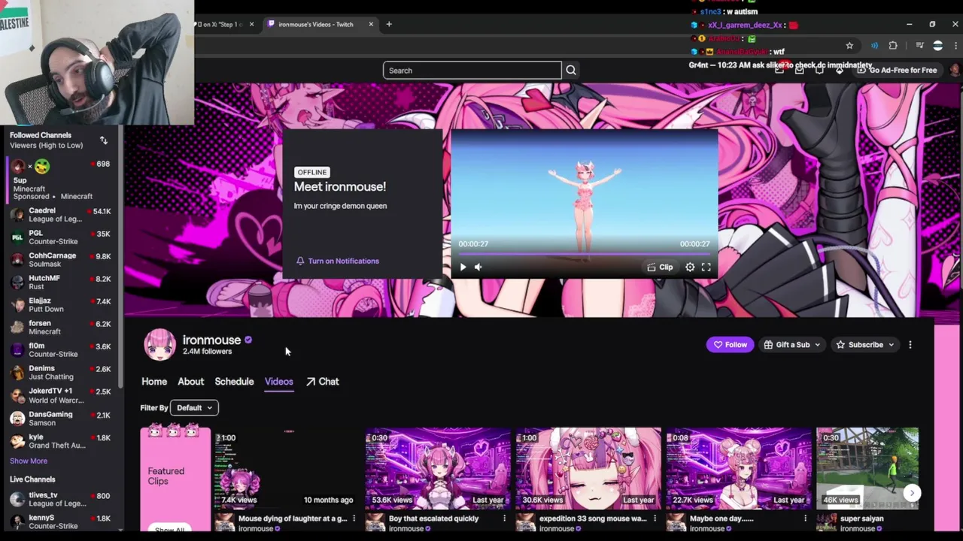Open Twitch user account avatar menu
This screenshot has height=541, width=963.
tap(954, 70)
